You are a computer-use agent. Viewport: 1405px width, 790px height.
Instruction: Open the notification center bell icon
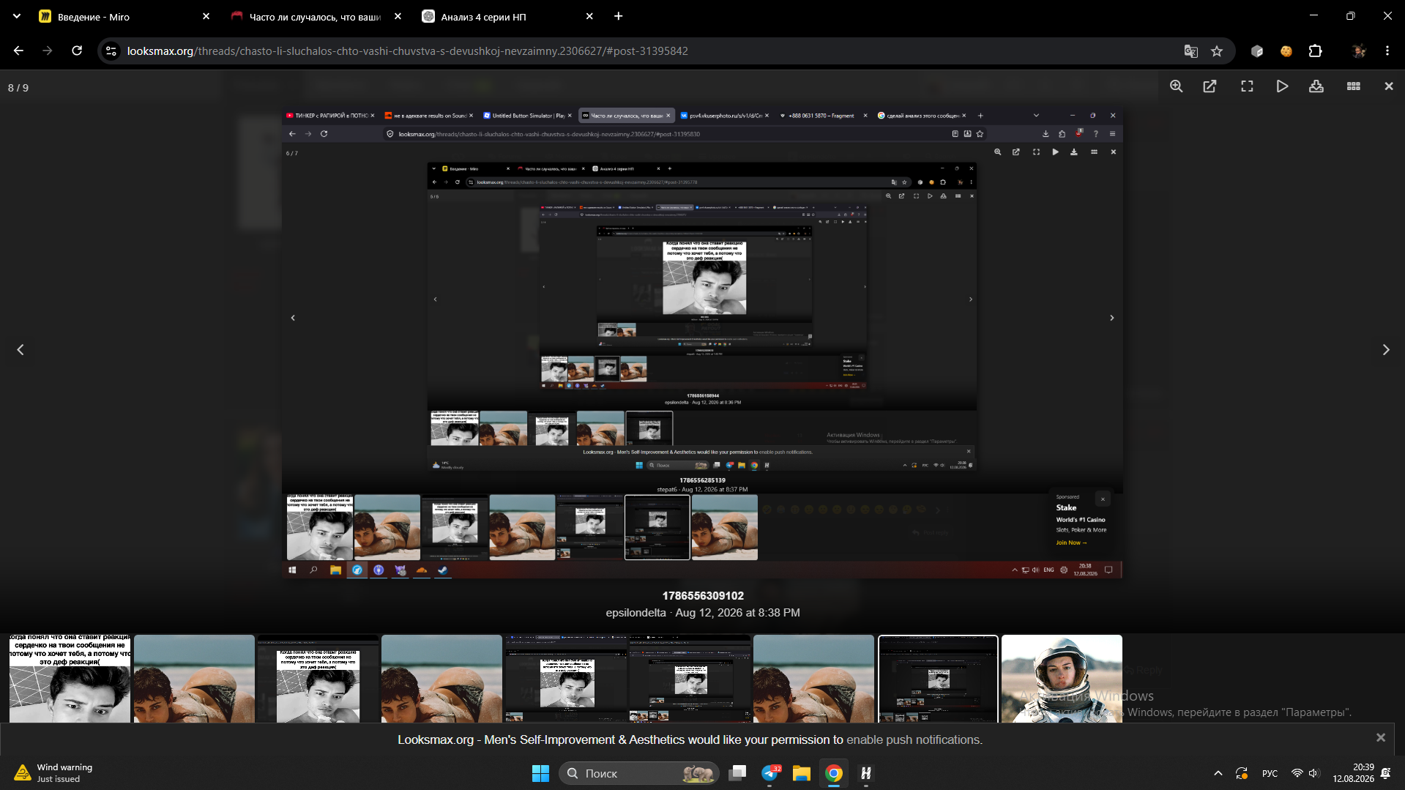[x=1386, y=773]
